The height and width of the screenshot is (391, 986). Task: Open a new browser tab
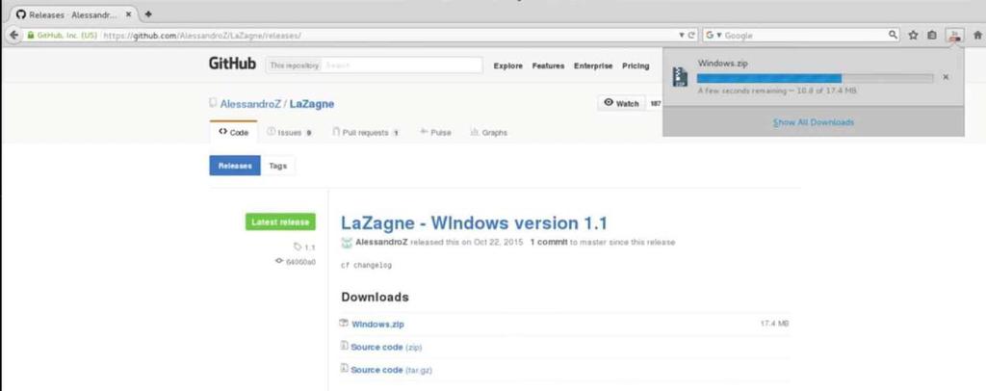point(148,13)
